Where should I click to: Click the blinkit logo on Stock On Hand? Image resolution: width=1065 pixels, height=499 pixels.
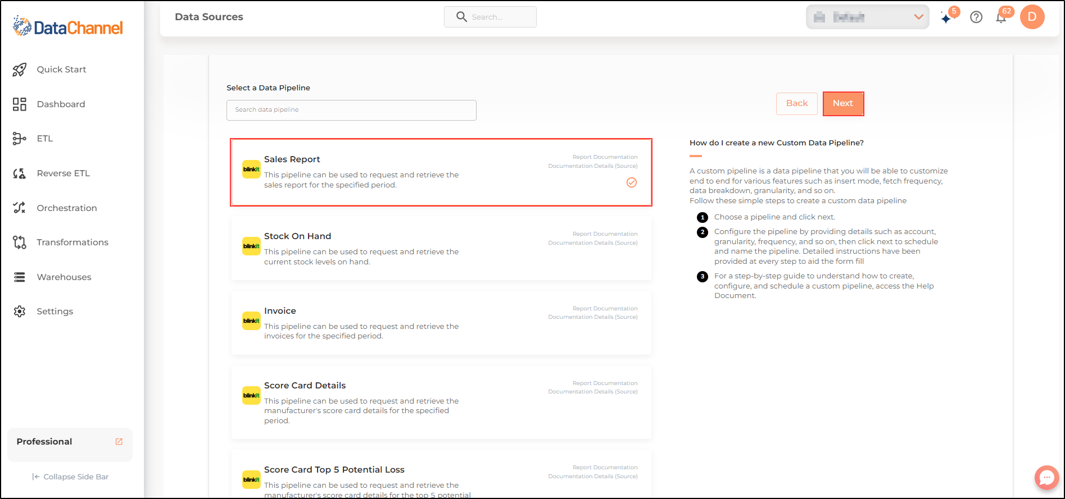[251, 246]
